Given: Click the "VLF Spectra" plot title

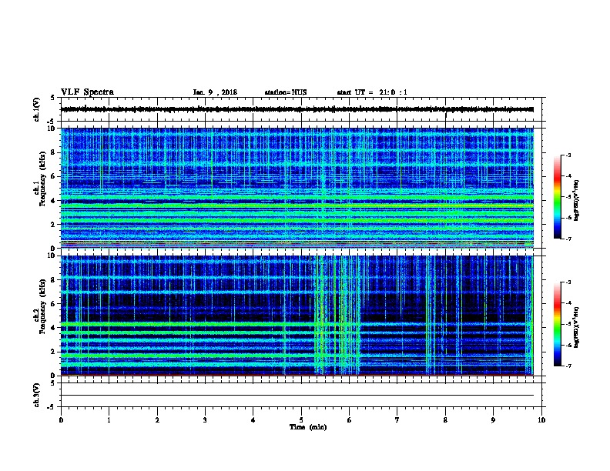Looking at the screenshot, I should tap(87, 92).
